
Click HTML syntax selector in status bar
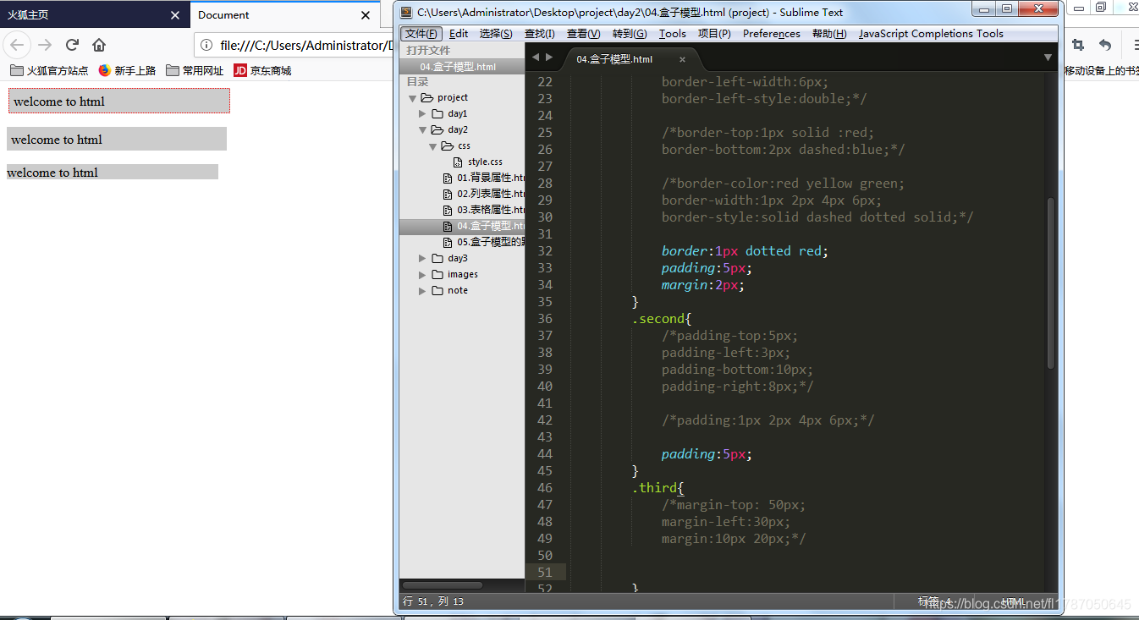click(1014, 602)
